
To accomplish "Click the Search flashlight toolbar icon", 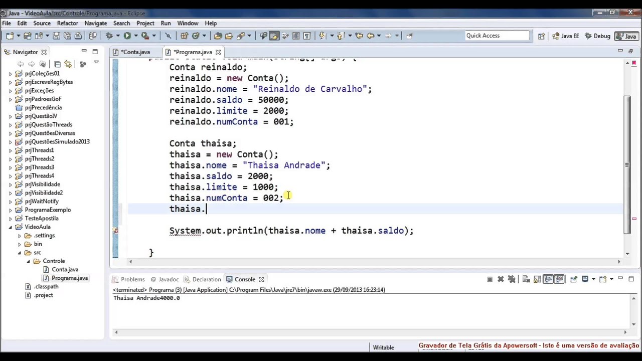I will [241, 36].
